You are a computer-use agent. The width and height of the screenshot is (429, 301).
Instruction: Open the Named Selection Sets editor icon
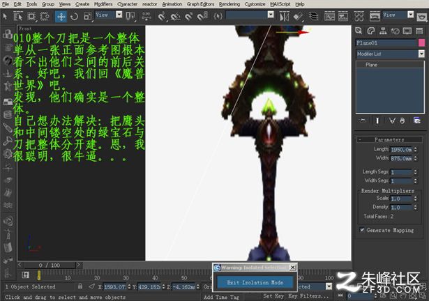pos(218,17)
